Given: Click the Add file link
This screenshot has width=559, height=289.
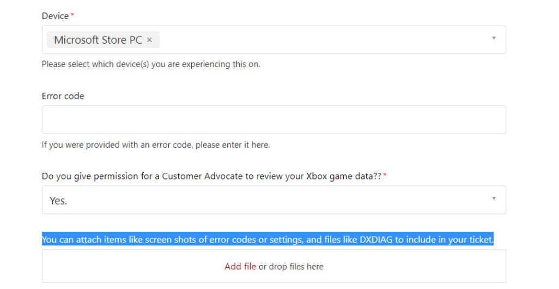Looking at the screenshot, I should click(240, 267).
